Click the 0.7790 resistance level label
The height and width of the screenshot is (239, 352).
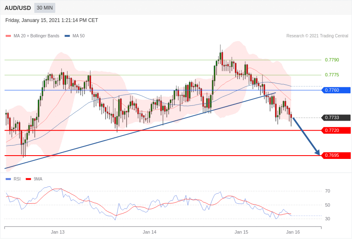(x=332, y=60)
